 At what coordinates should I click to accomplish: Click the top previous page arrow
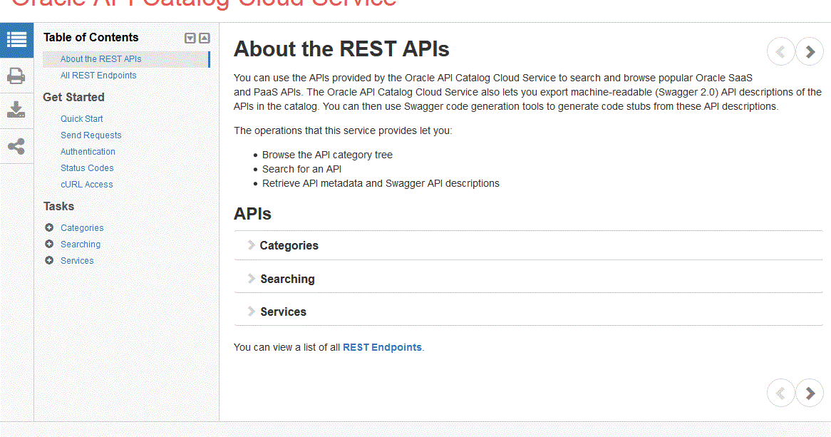780,51
